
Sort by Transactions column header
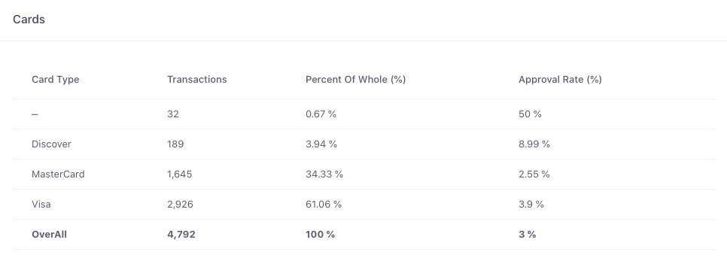click(197, 79)
